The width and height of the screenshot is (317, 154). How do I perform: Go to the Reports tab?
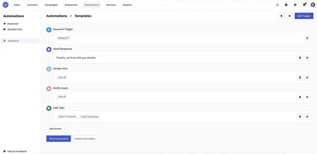128,5
